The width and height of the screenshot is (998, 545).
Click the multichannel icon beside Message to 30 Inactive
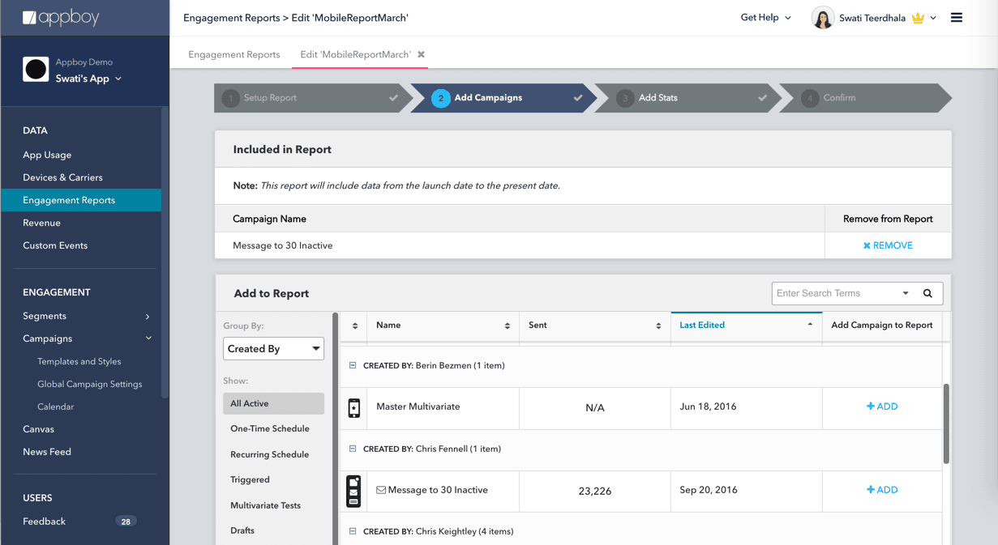tap(353, 491)
